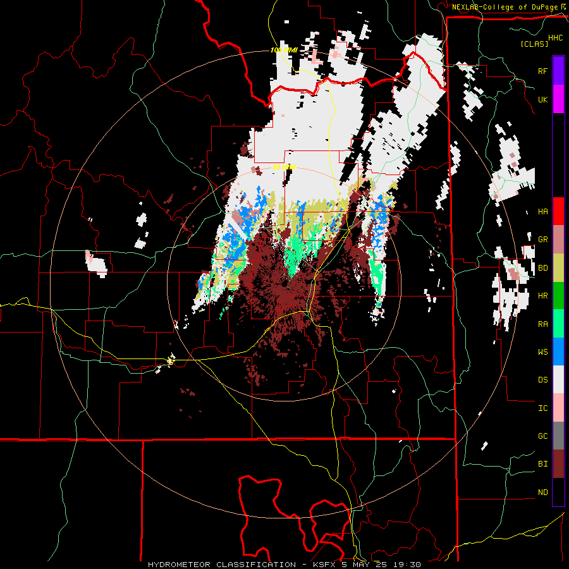This screenshot has width=569, height=569.
Task: Click the white DS legend swatch
Action: [558, 379]
